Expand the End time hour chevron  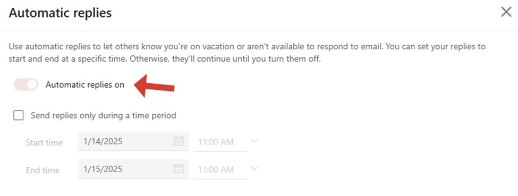click(x=254, y=168)
